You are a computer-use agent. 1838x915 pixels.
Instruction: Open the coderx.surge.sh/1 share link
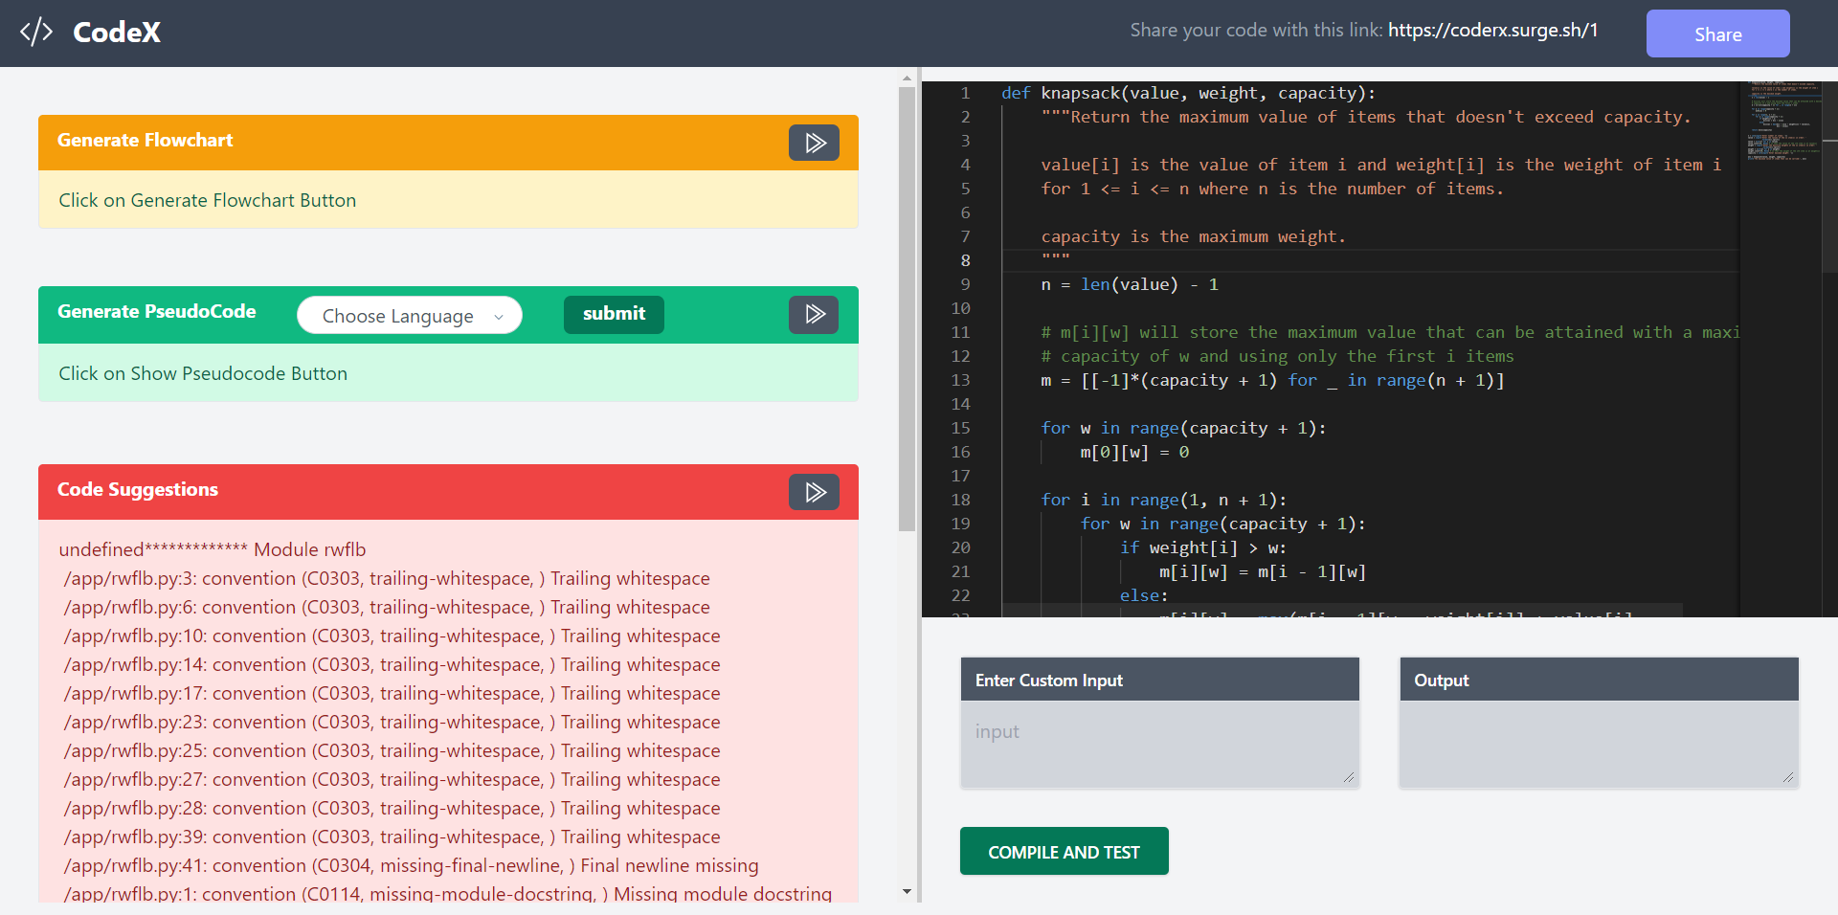pos(1492,30)
